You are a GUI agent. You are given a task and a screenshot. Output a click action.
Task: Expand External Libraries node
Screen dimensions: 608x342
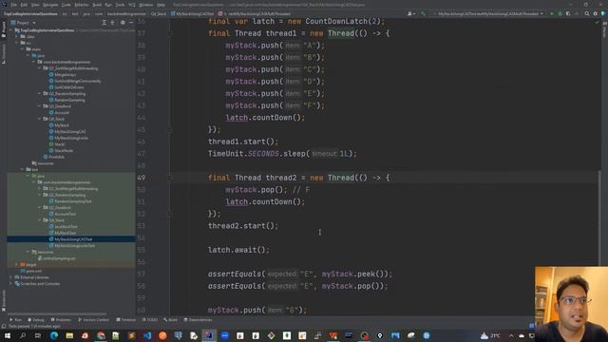(x=11, y=277)
